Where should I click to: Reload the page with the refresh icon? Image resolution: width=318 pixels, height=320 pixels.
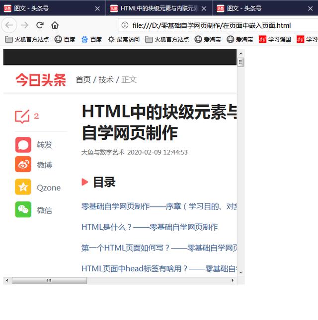click(x=40, y=25)
